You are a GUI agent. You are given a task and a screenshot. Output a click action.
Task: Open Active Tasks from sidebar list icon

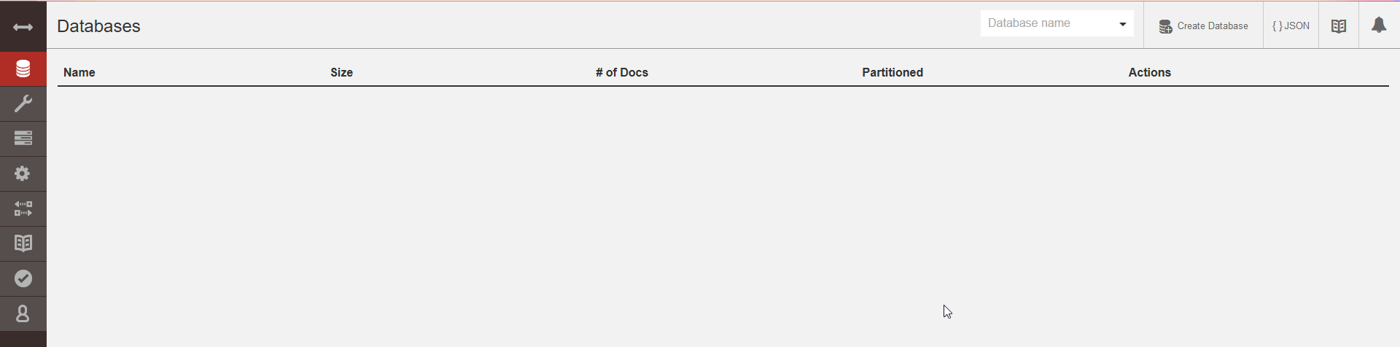23,139
